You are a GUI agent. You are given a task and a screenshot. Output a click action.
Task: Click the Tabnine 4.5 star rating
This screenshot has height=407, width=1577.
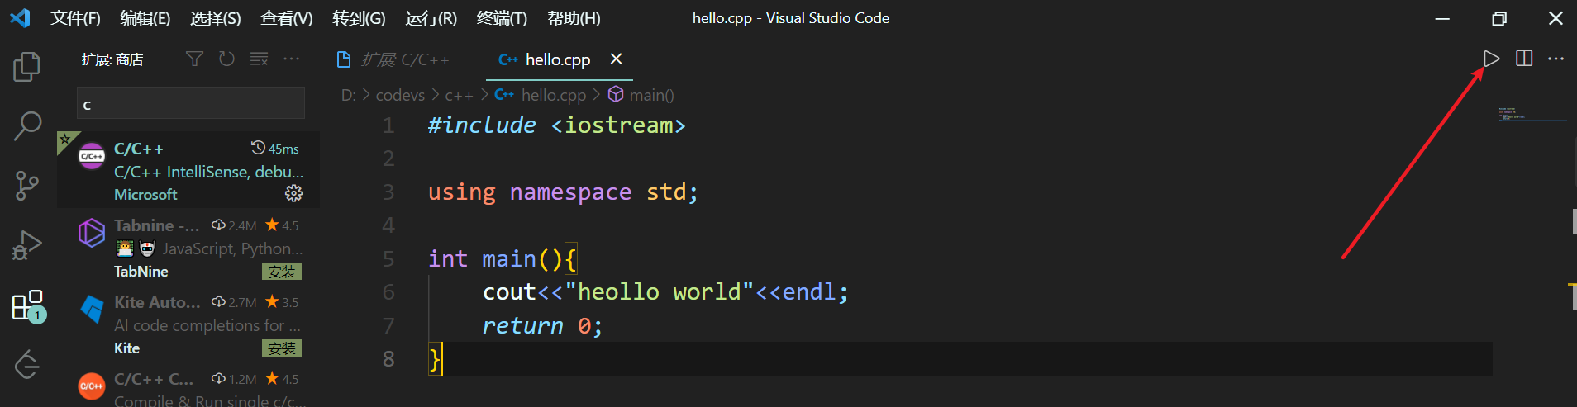tap(282, 225)
